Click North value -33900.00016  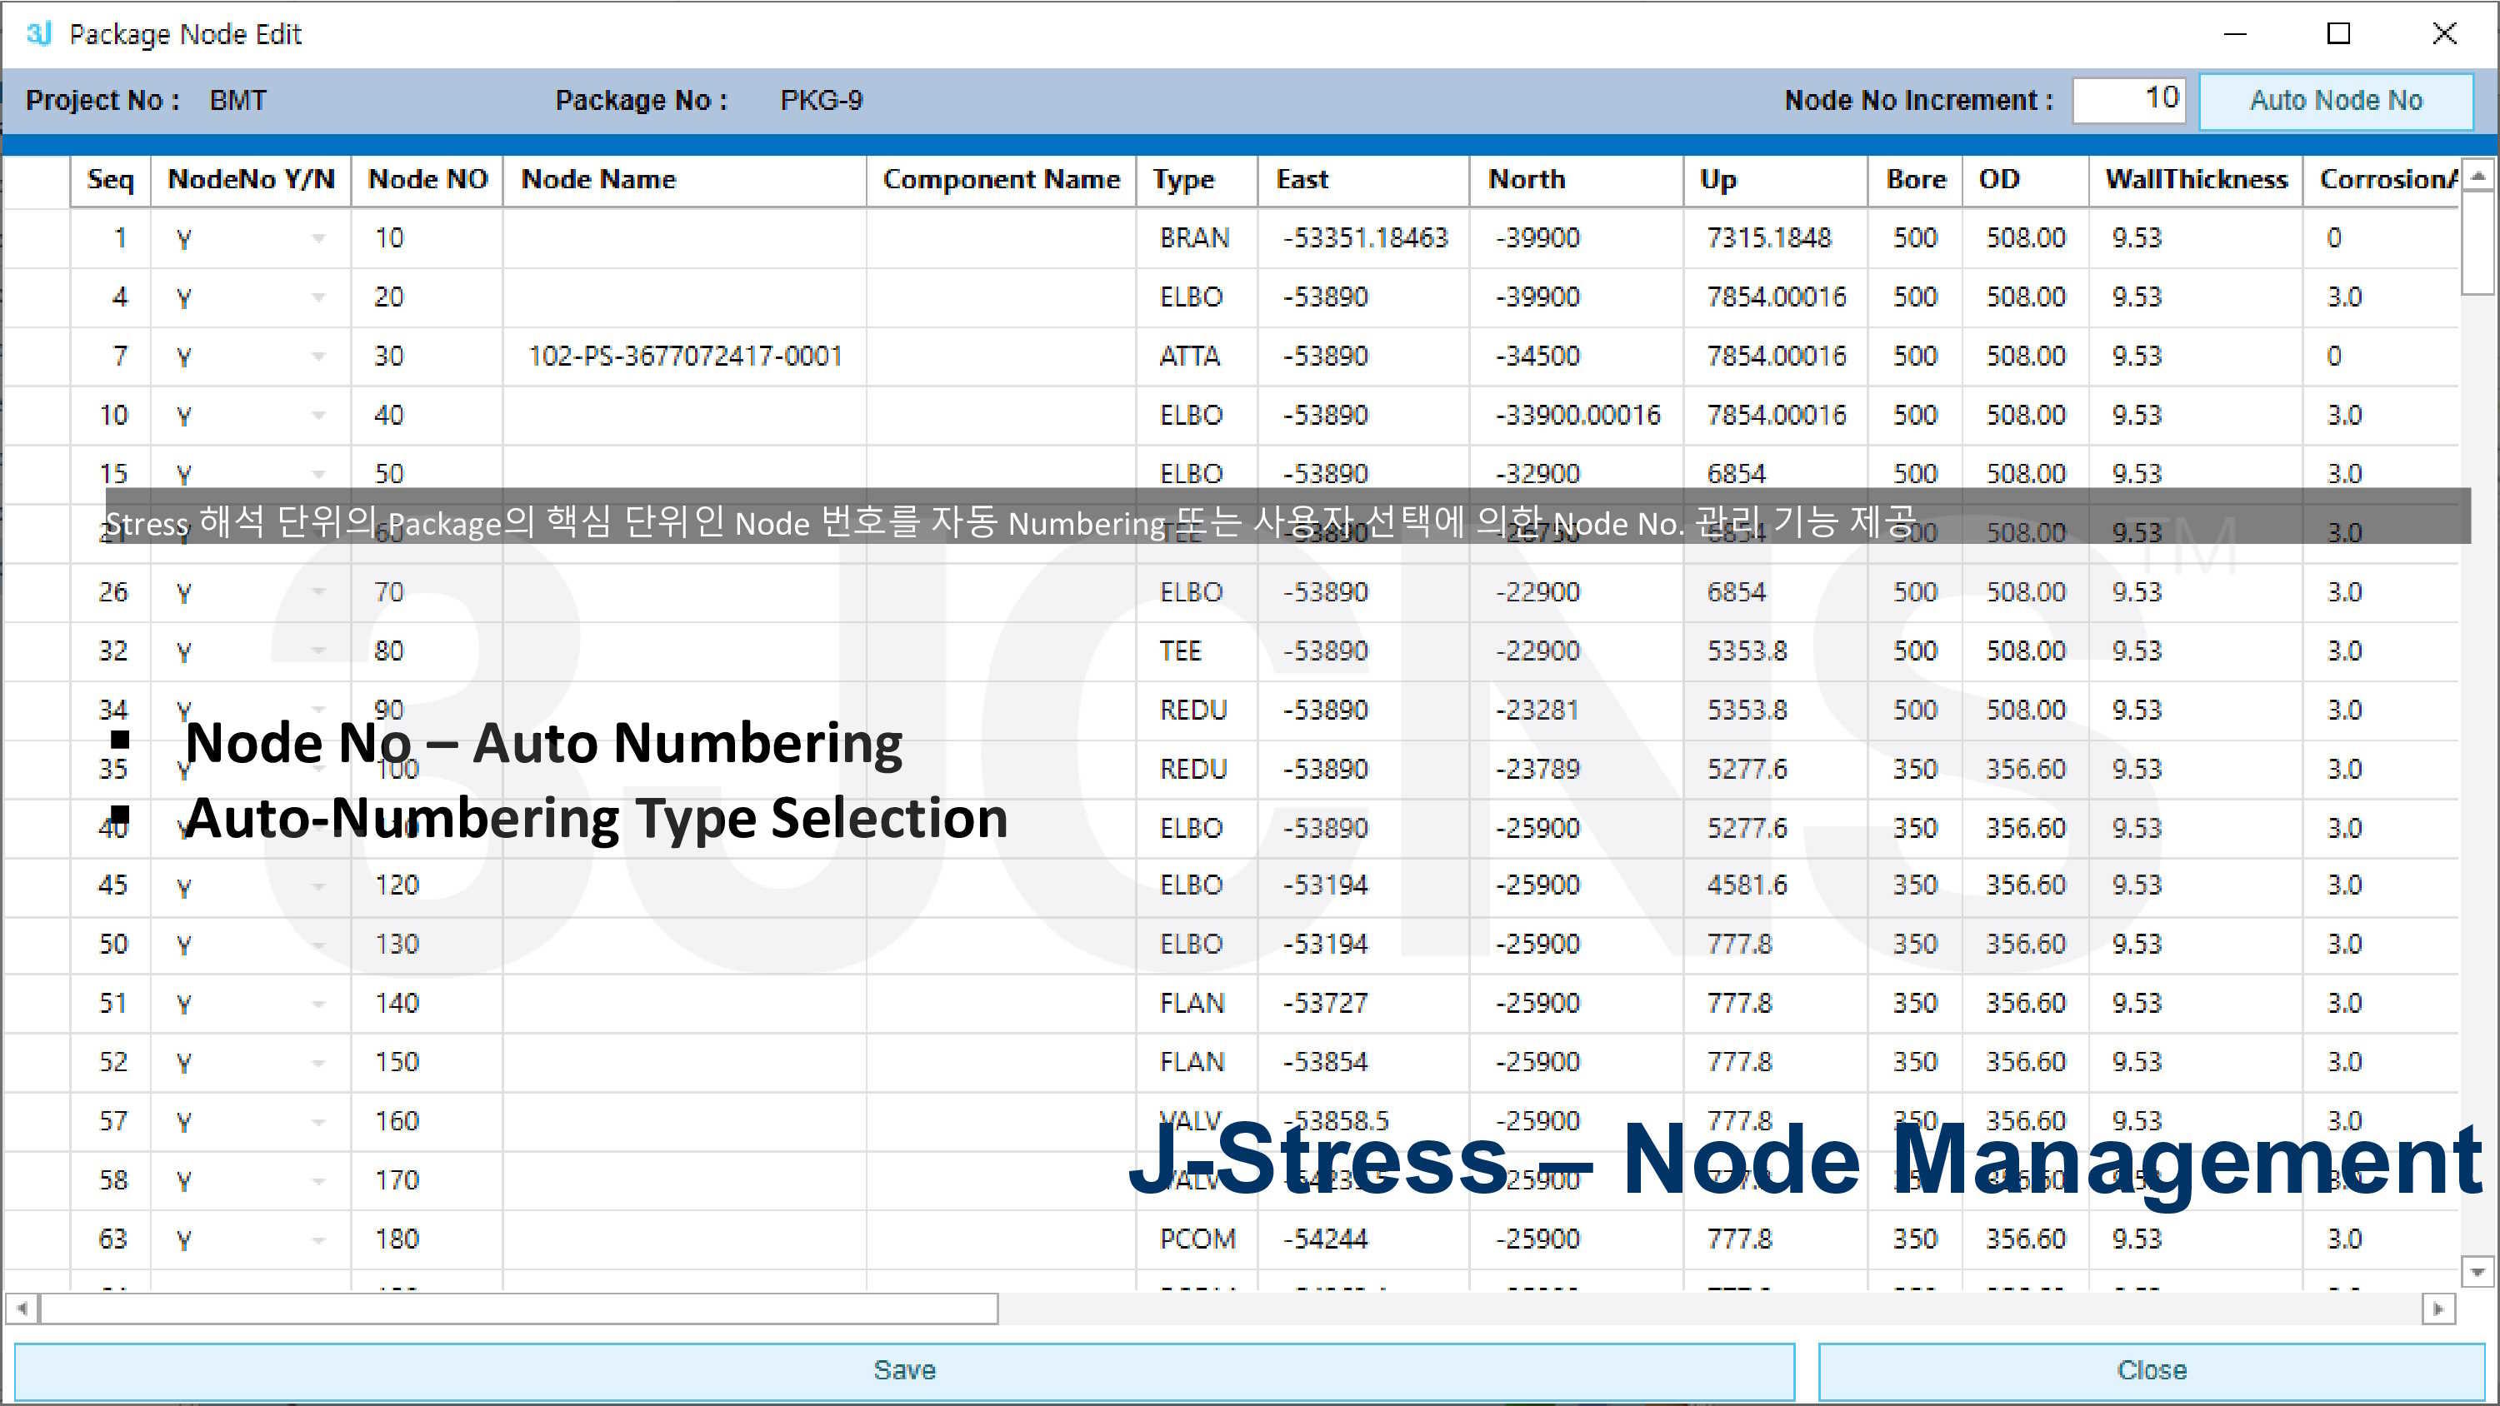1577,416
